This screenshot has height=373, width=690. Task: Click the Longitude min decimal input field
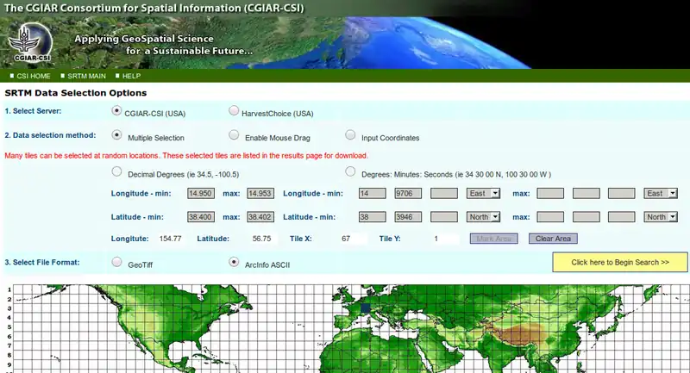(x=201, y=194)
